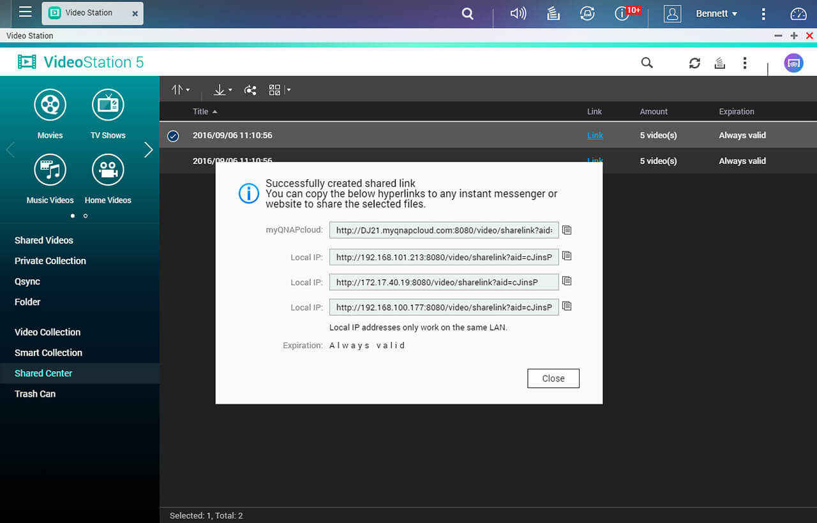Open the Movies category
The height and width of the screenshot is (523, 817).
[x=50, y=114]
